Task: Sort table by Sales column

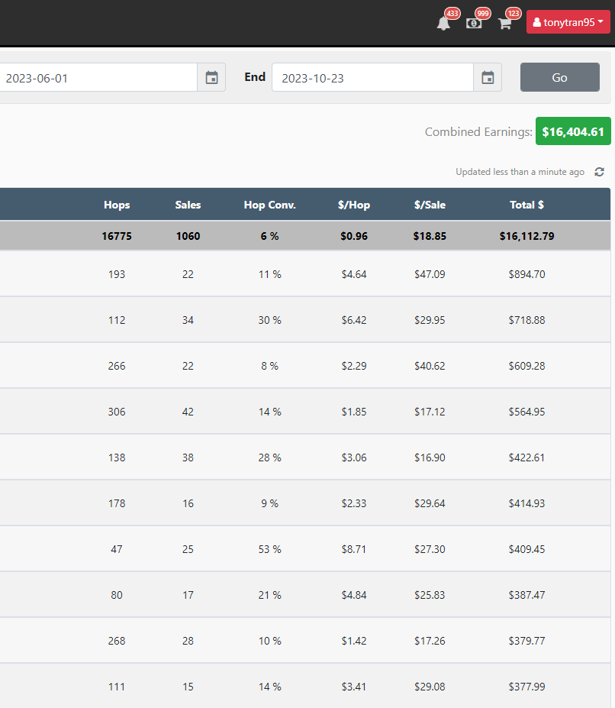Action: [188, 205]
